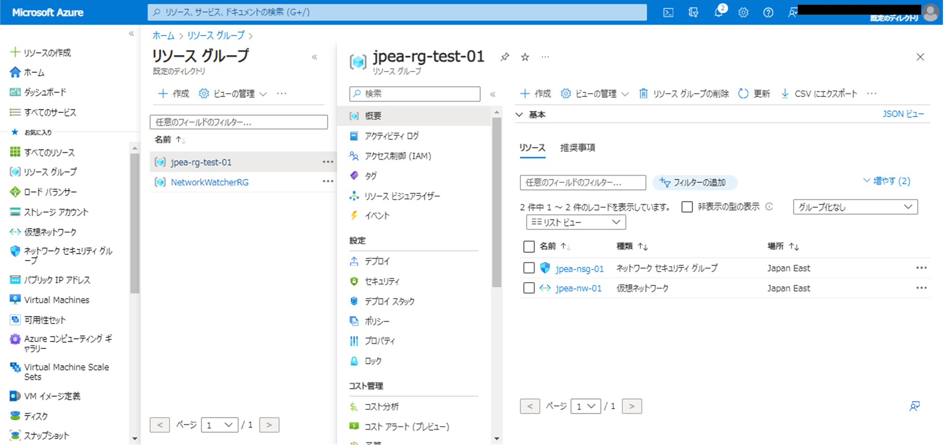949x445 pixels.
Task: Collapse the resource menu pane
Action: point(493,94)
